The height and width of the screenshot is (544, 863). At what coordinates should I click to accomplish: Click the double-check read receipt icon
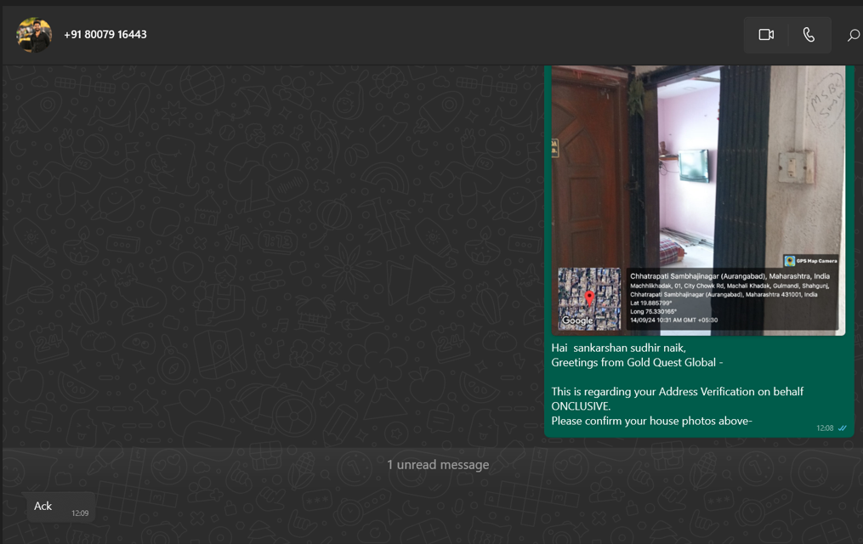843,428
